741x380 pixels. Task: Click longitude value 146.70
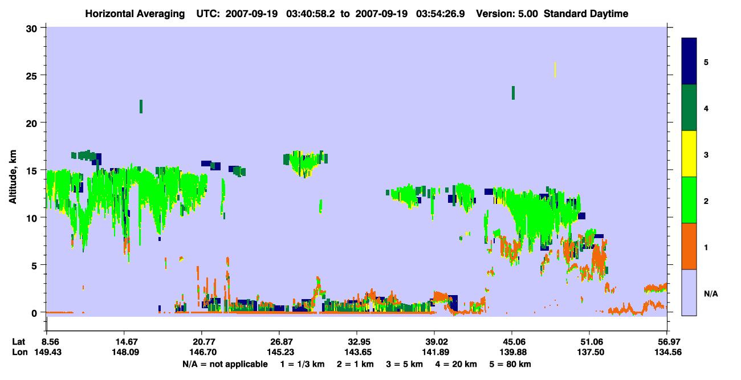pos(202,353)
